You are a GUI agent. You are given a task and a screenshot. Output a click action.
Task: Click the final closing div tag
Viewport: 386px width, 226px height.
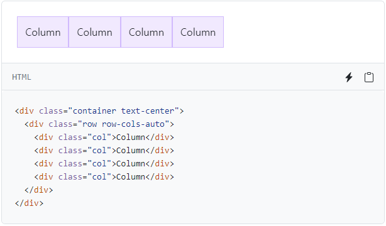29,203
